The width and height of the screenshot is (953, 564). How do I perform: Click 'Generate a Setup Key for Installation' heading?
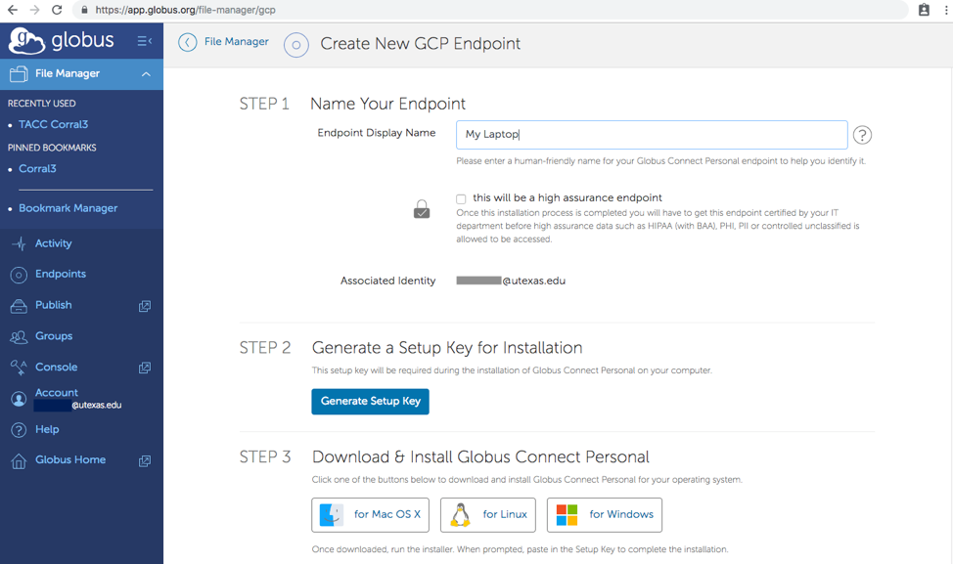point(447,348)
